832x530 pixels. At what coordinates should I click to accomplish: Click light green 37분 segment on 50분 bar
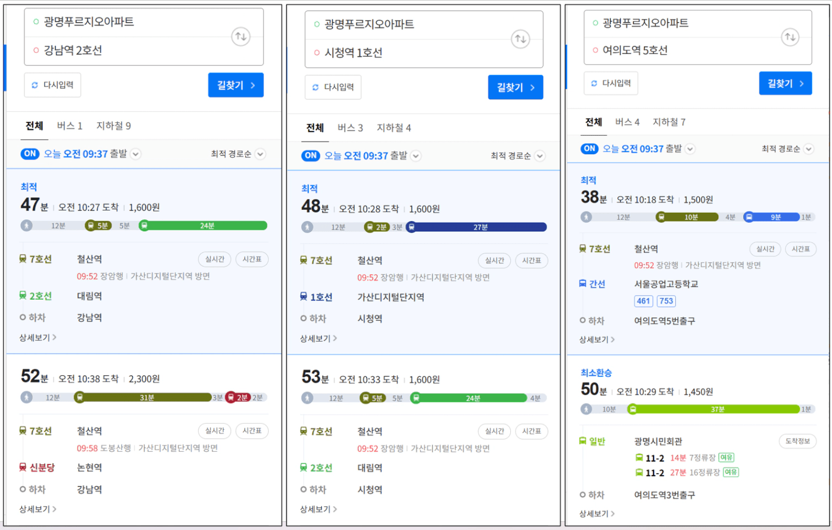click(x=714, y=409)
